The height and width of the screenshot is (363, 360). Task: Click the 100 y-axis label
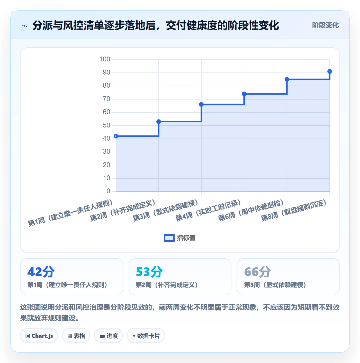pos(105,59)
